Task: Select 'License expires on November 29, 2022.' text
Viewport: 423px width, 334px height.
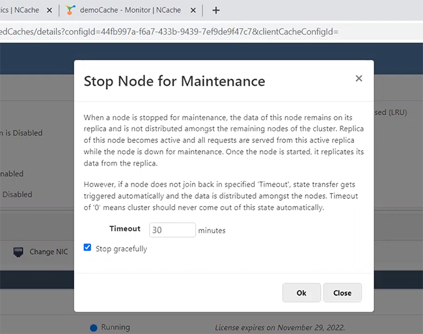Action: (280, 328)
